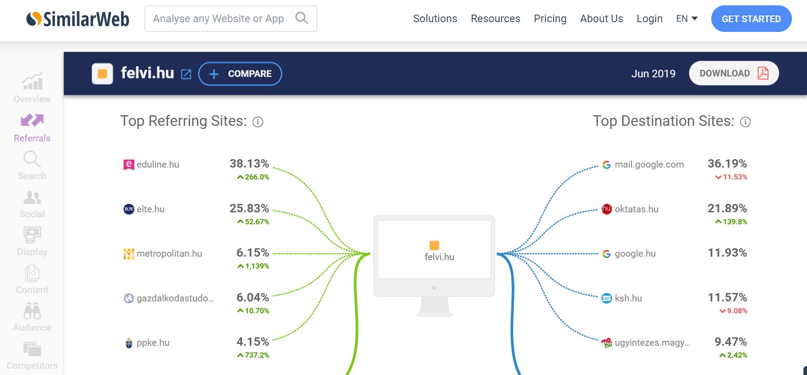Click the PDF icon on the Download button
807x375 pixels.
[x=763, y=73]
